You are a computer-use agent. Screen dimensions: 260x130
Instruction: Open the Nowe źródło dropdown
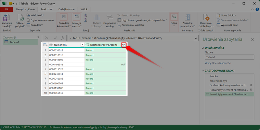[x=227, y=15]
